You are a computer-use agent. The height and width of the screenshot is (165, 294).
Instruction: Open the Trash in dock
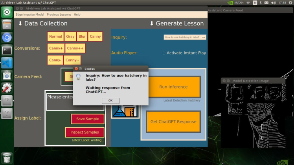[x=7, y=158]
